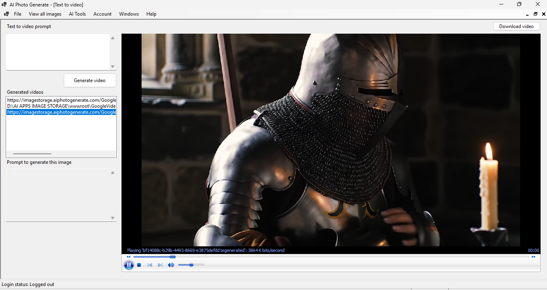This screenshot has height=290, width=547.
Task: Minimize the inner Text to video window
Action: click(527, 14)
